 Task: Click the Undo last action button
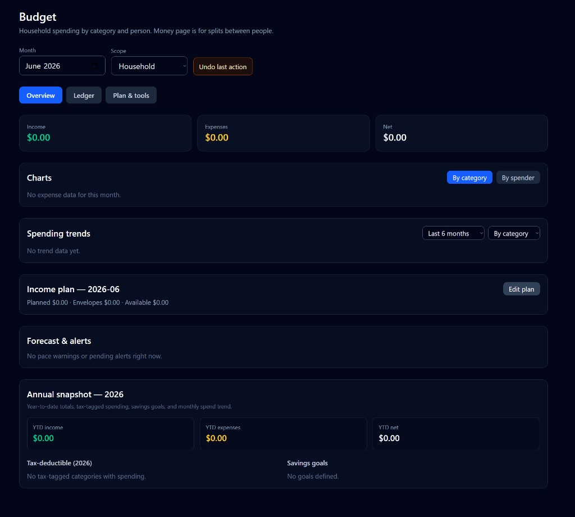222,66
